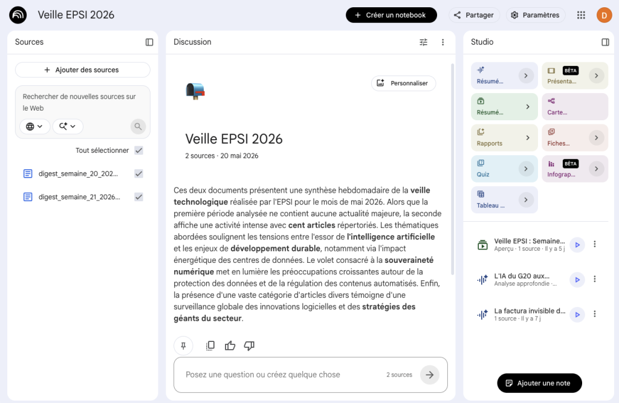Click the mailbox emoji notebook icon

click(x=195, y=91)
